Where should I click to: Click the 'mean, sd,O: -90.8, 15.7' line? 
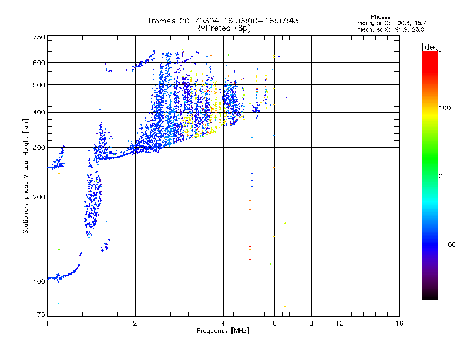coord(391,23)
